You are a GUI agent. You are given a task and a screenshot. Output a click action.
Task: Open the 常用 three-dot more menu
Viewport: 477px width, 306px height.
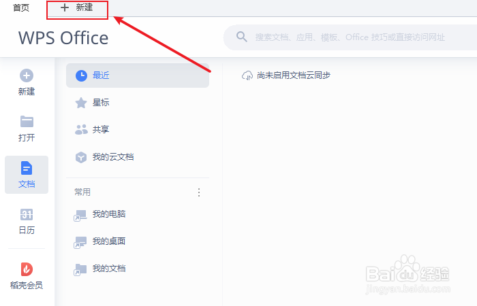click(199, 192)
